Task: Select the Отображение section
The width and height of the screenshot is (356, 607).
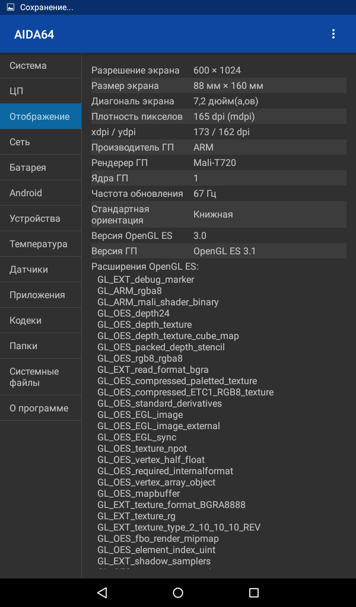Action: pyautogui.click(x=41, y=117)
